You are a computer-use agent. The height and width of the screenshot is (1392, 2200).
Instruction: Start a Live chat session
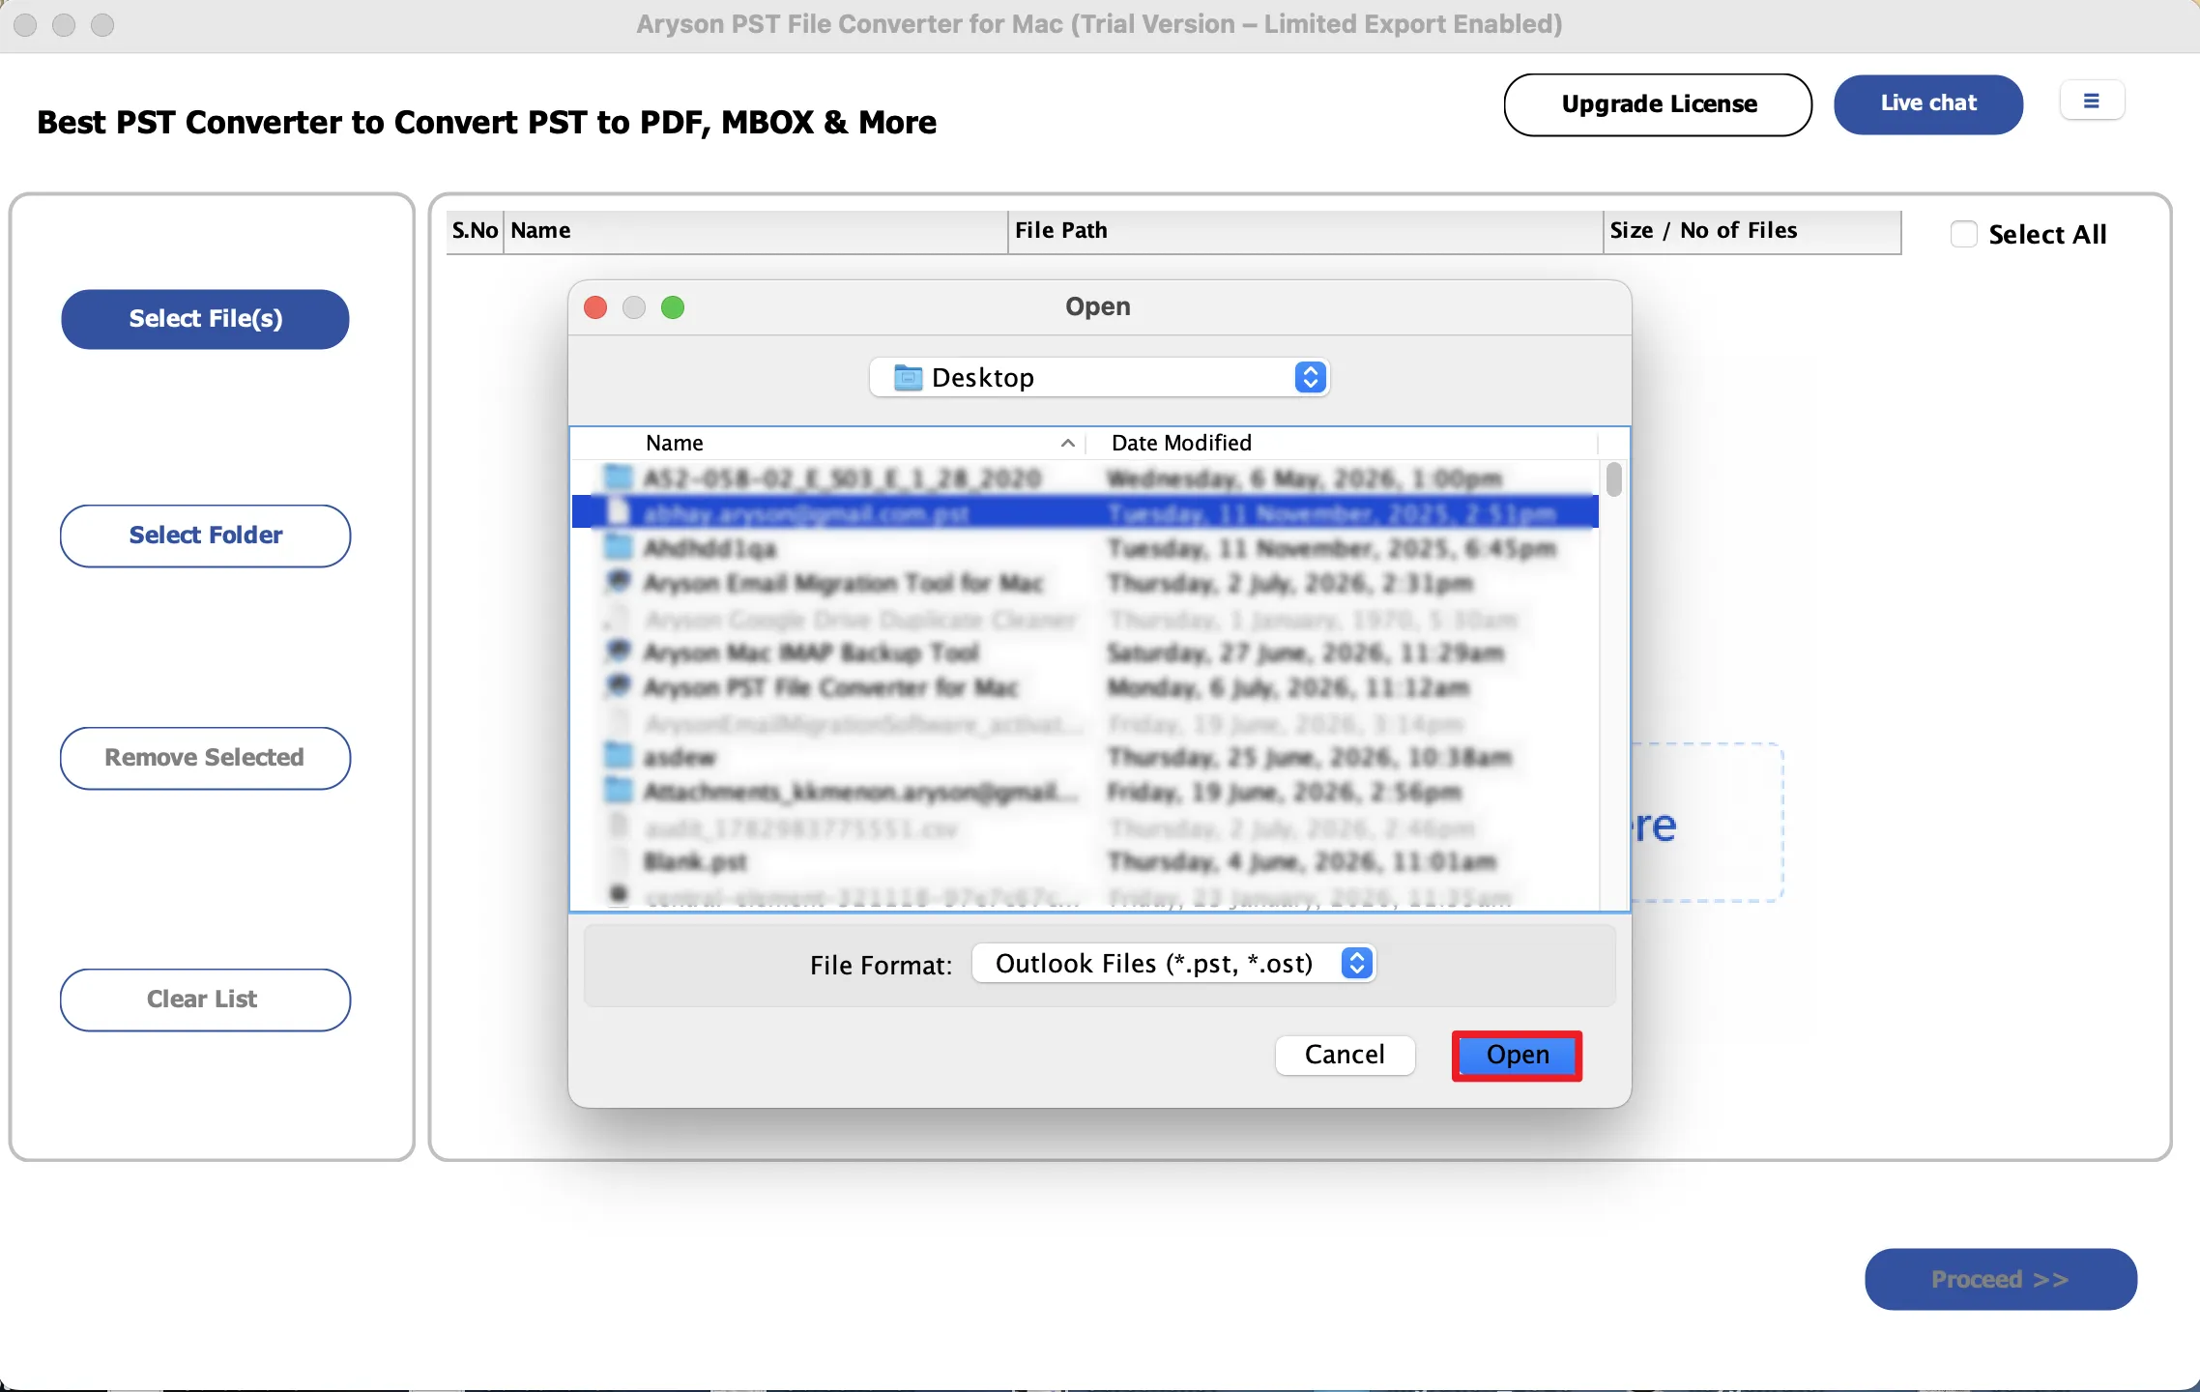(x=1928, y=103)
